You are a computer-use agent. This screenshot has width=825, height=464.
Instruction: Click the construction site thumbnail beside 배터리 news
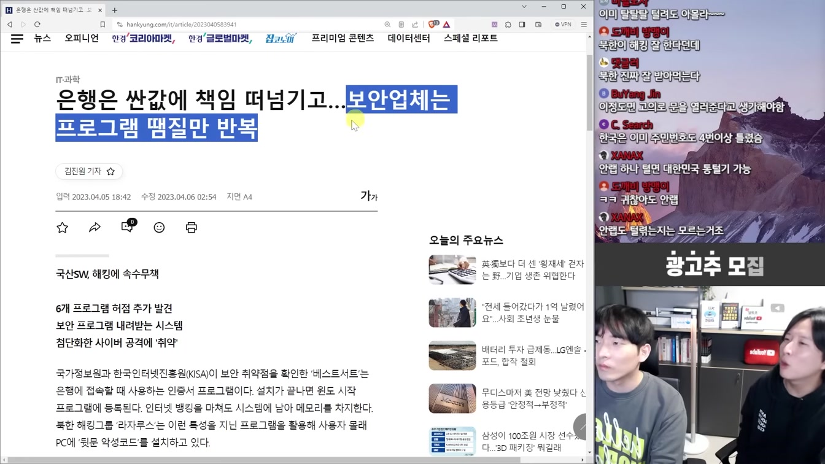[x=452, y=355]
